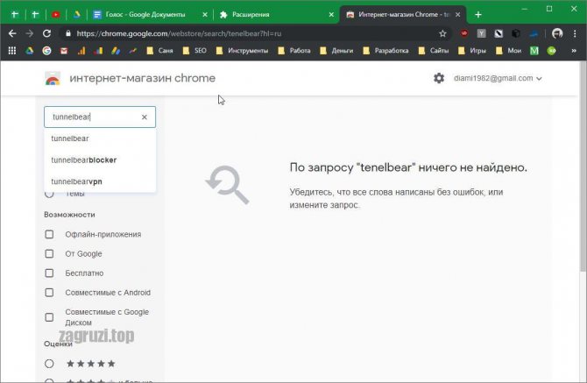
Task: Open a new tab with the plus button
Action: [x=478, y=15]
